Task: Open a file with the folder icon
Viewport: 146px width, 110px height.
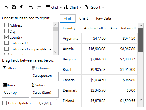Action: pos(6,7)
